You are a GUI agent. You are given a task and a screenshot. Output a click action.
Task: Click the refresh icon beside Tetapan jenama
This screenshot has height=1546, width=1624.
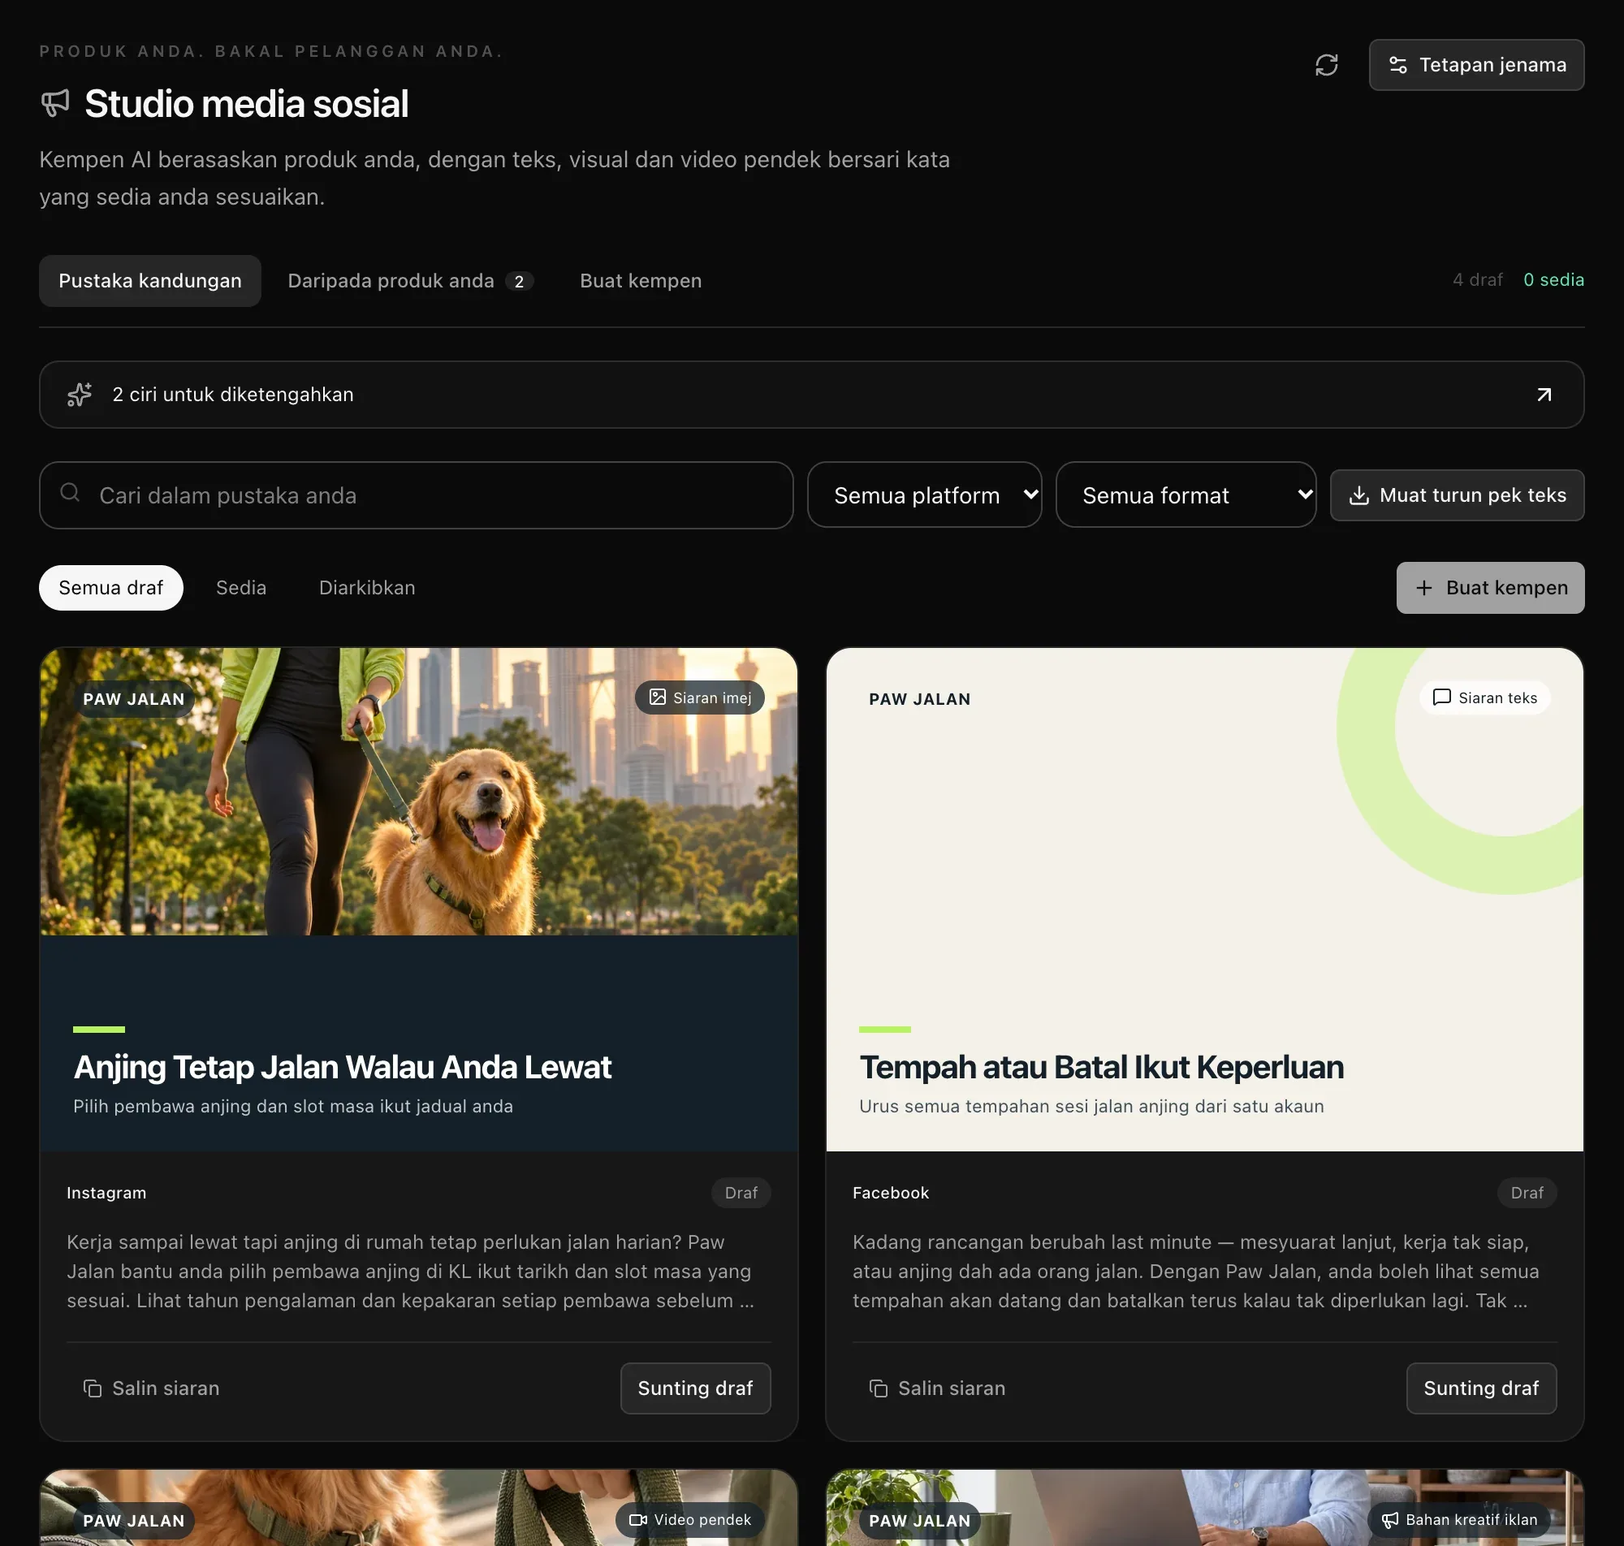coord(1326,65)
